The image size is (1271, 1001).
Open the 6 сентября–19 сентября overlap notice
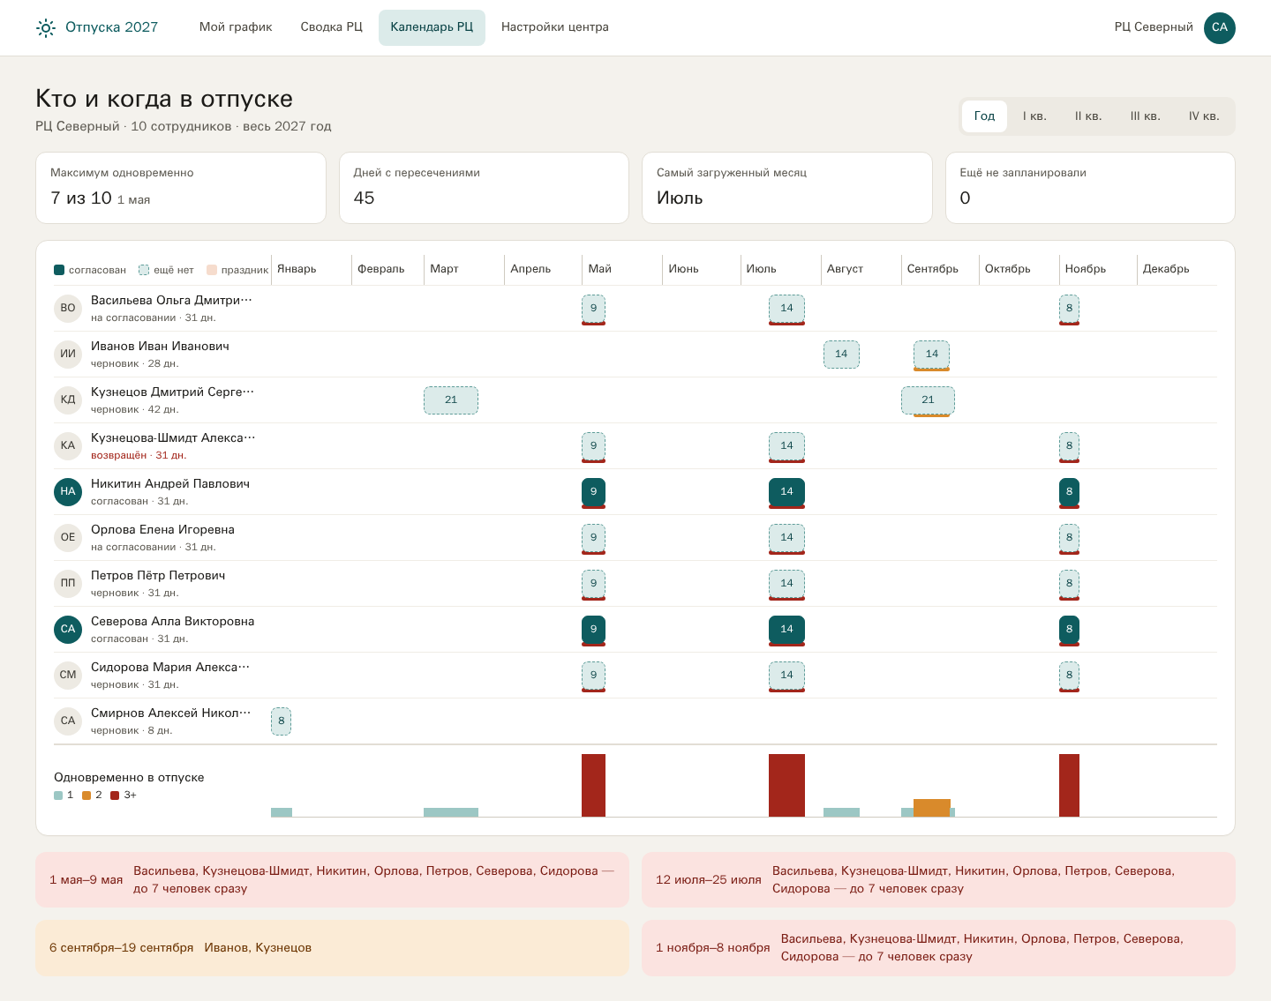point(332,948)
